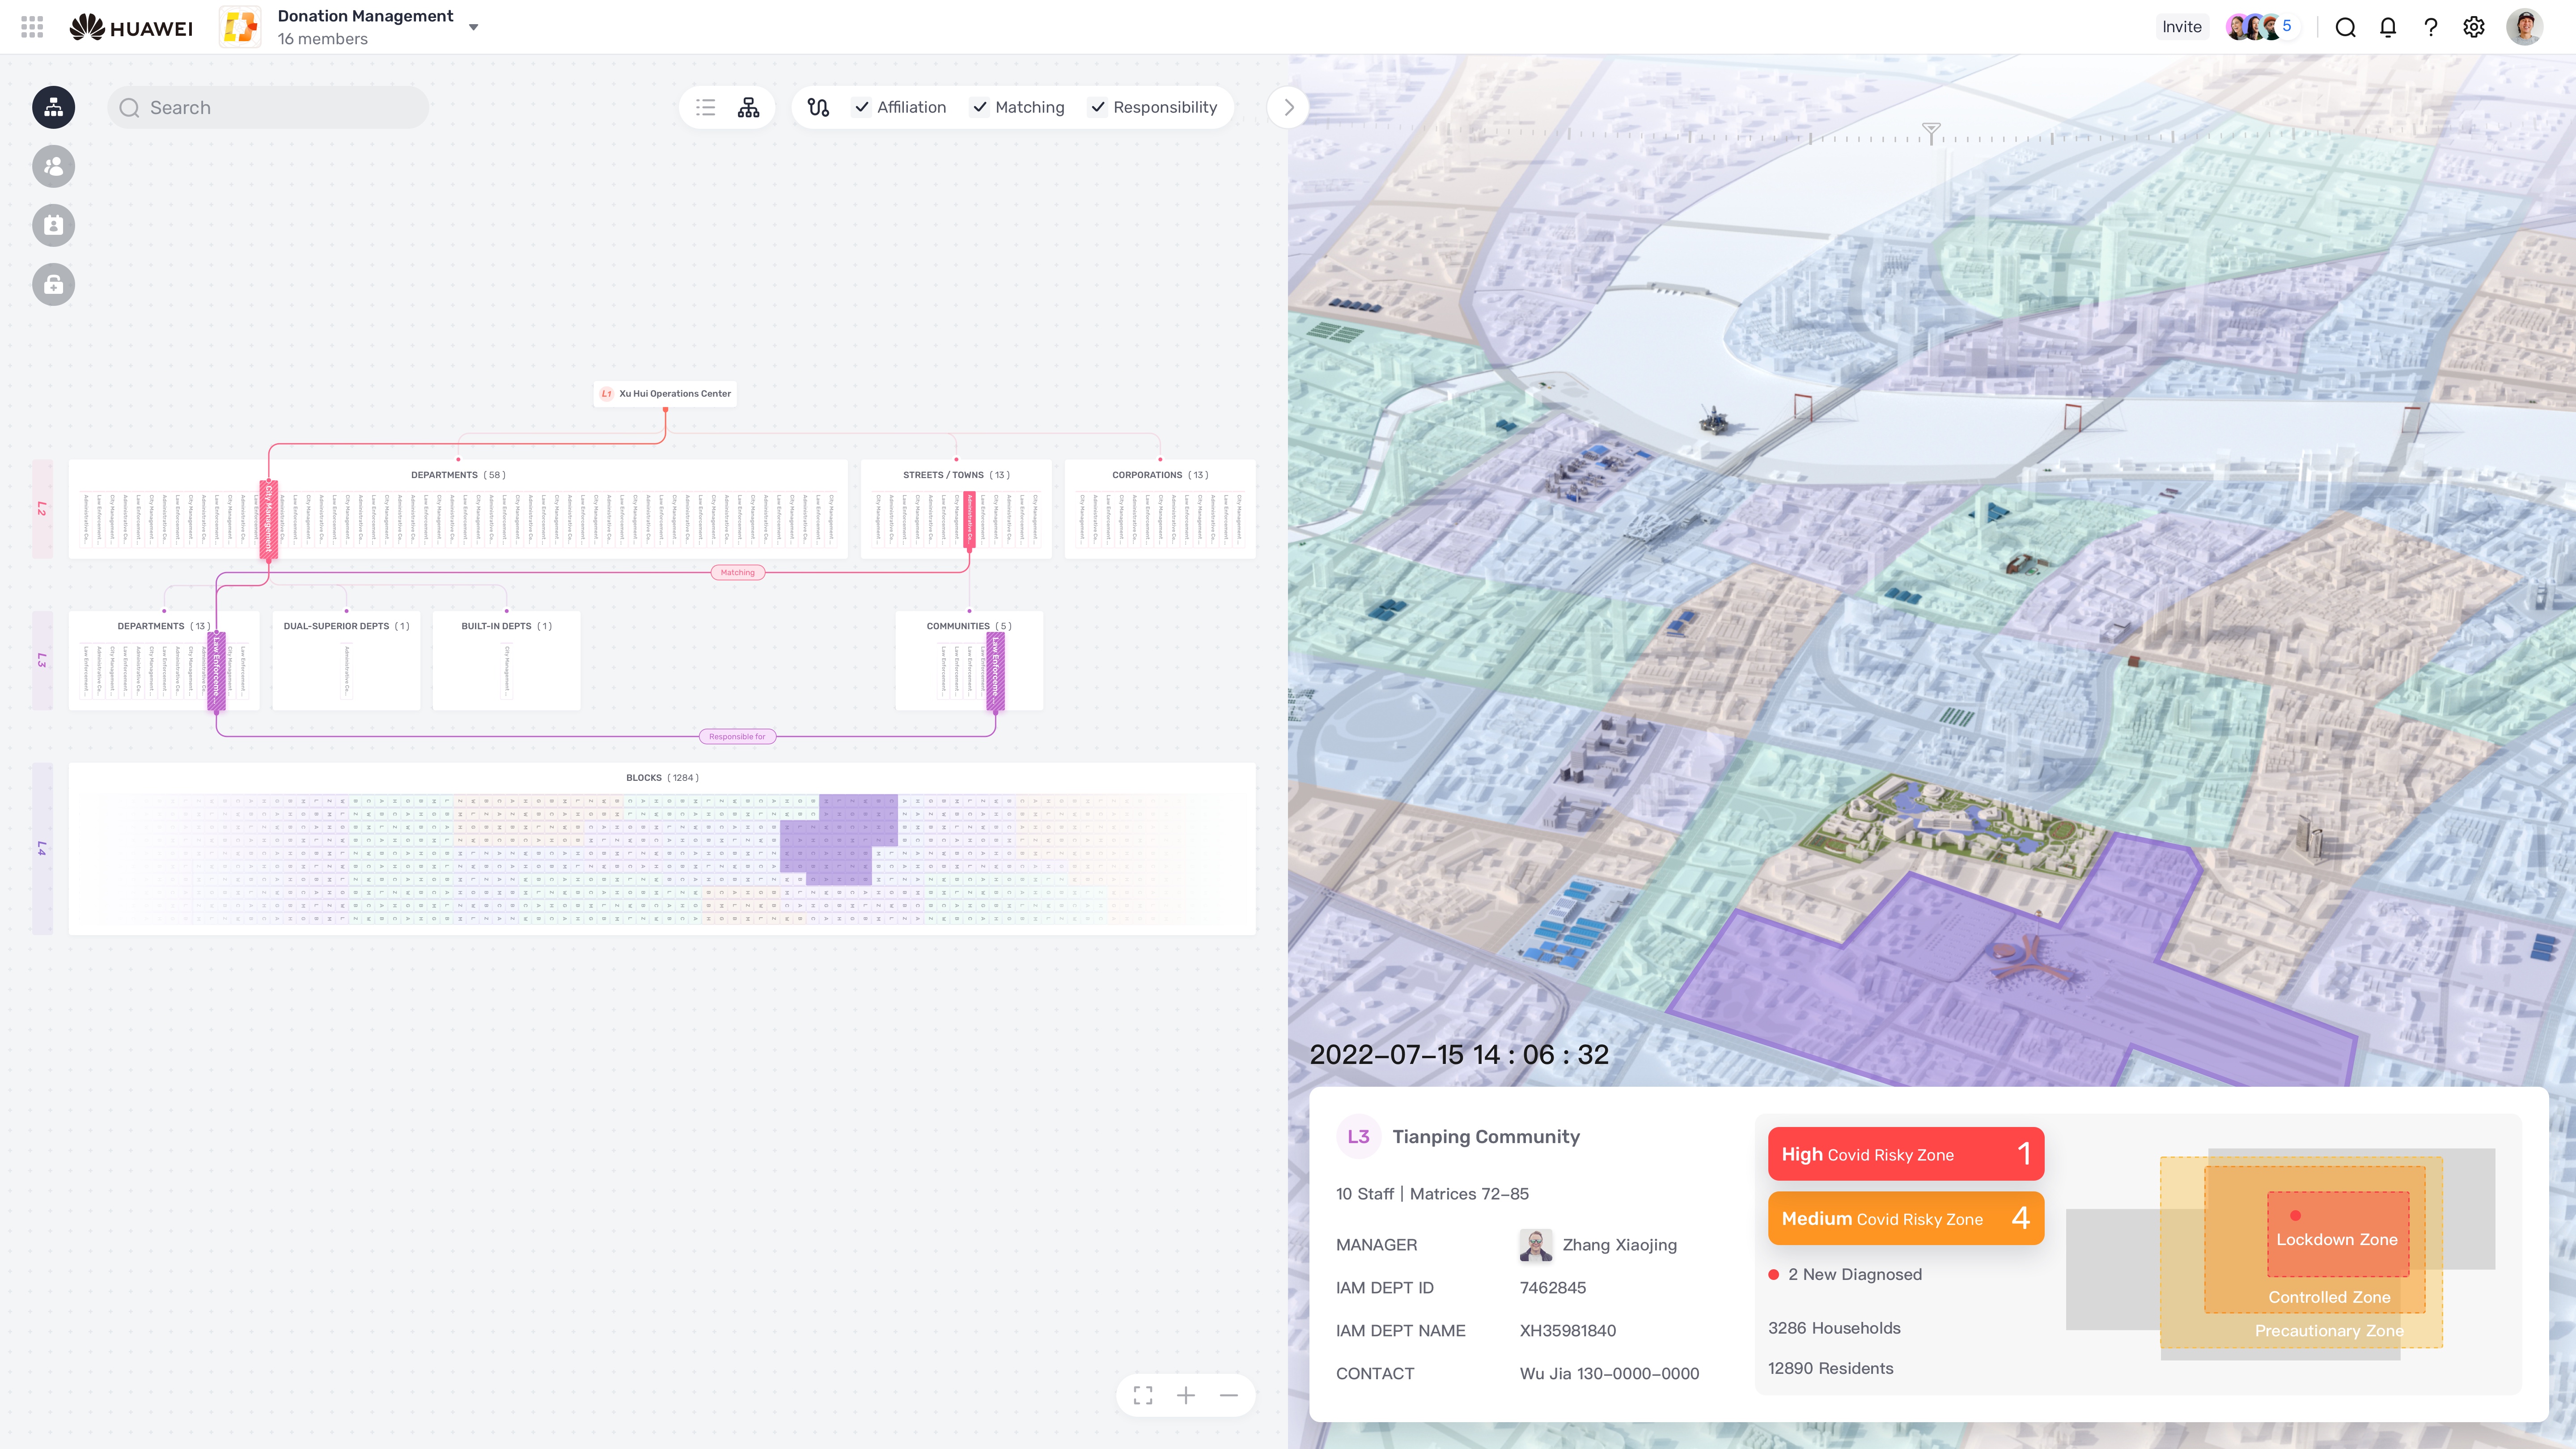Uncheck the Affiliation checkbox
This screenshot has width=2576, height=1449.
click(x=862, y=107)
